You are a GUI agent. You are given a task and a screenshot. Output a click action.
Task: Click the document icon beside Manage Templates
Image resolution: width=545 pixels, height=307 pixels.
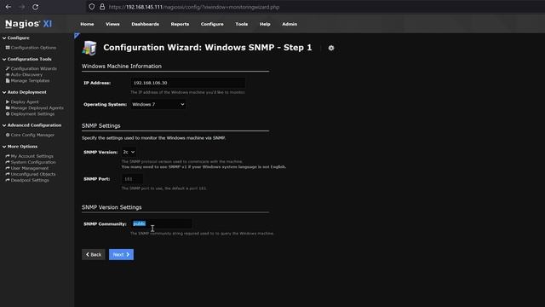[x=8, y=80]
